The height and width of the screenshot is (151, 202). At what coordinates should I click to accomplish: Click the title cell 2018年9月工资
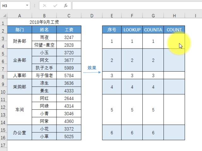point(44,22)
